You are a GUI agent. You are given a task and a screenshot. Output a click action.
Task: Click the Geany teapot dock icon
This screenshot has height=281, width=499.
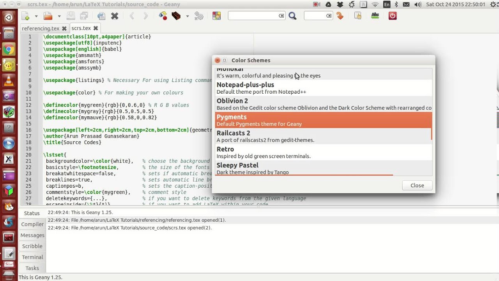click(9, 65)
